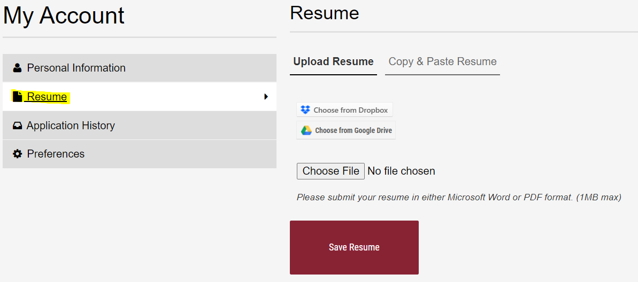Switch to the Upload Resume tab
This screenshot has width=638, height=282.
[x=333, y=62]
